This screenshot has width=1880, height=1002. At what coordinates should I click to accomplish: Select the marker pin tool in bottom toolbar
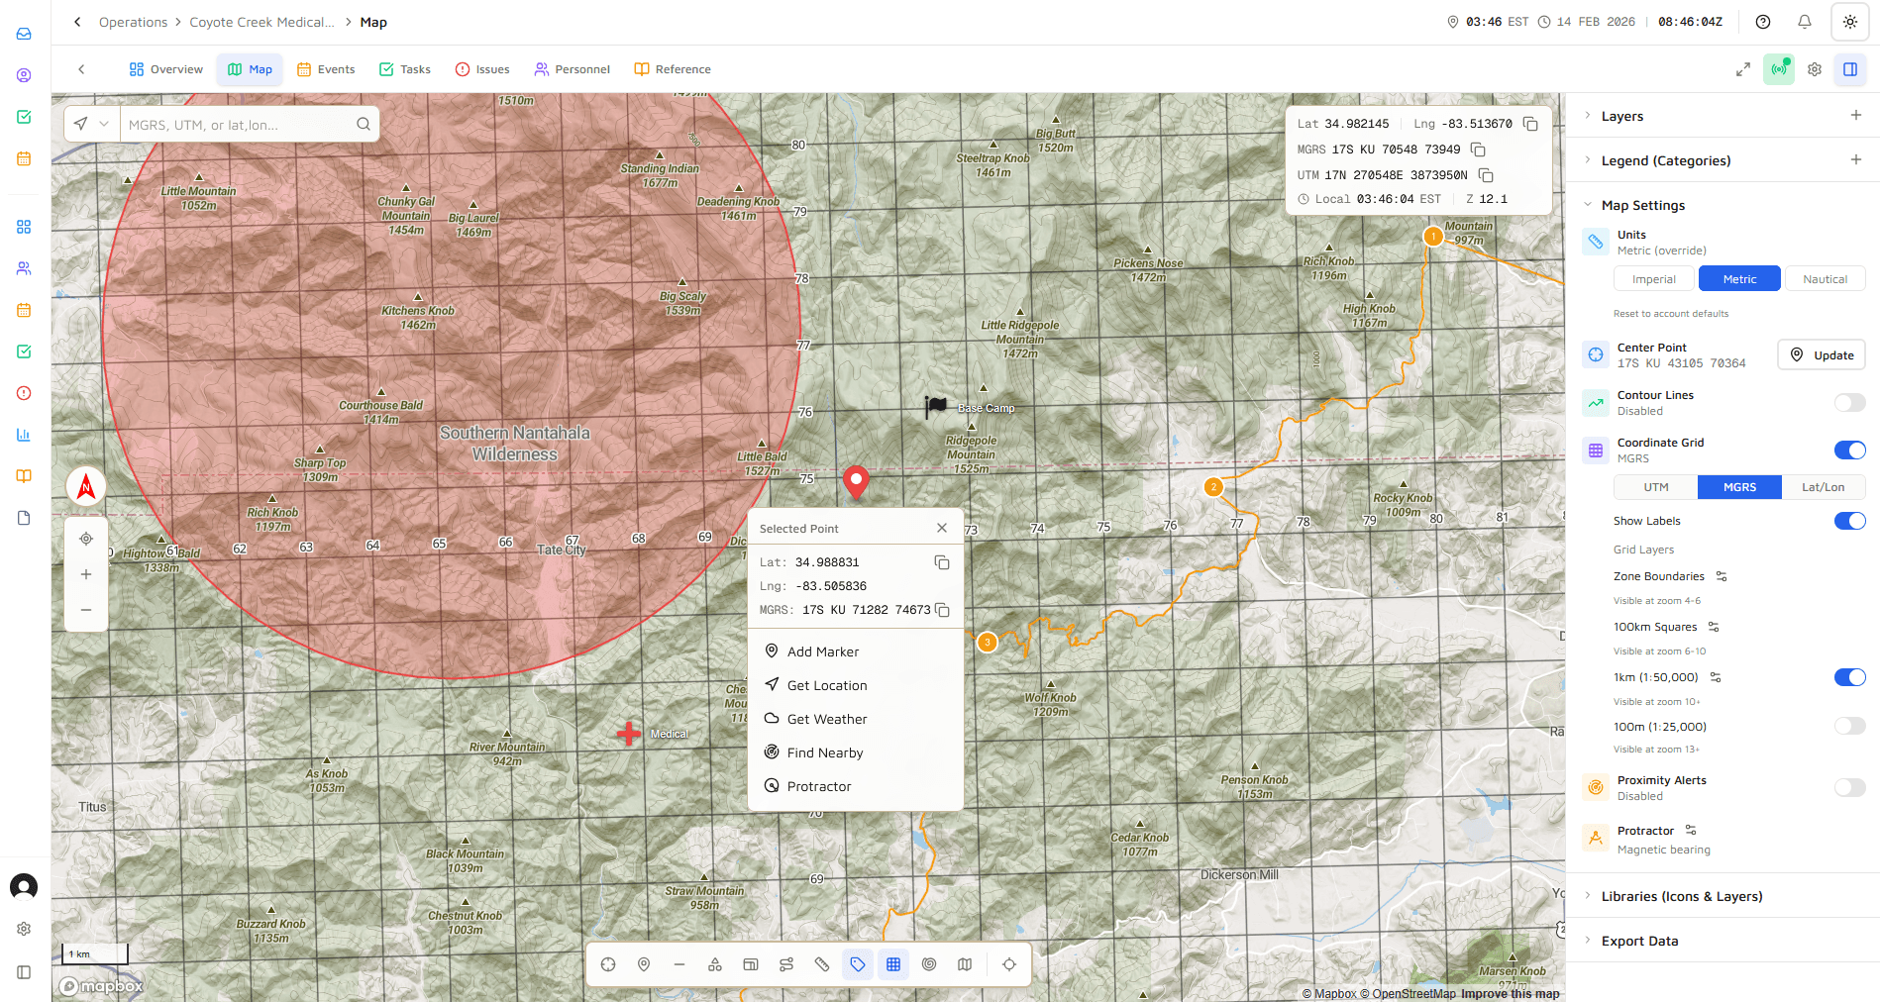coord(644,963)
